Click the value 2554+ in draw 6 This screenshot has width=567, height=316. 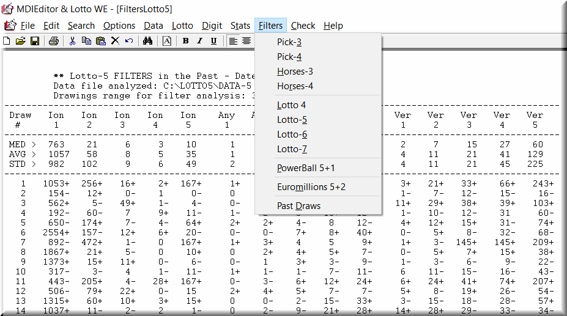[x=56, y=232]
